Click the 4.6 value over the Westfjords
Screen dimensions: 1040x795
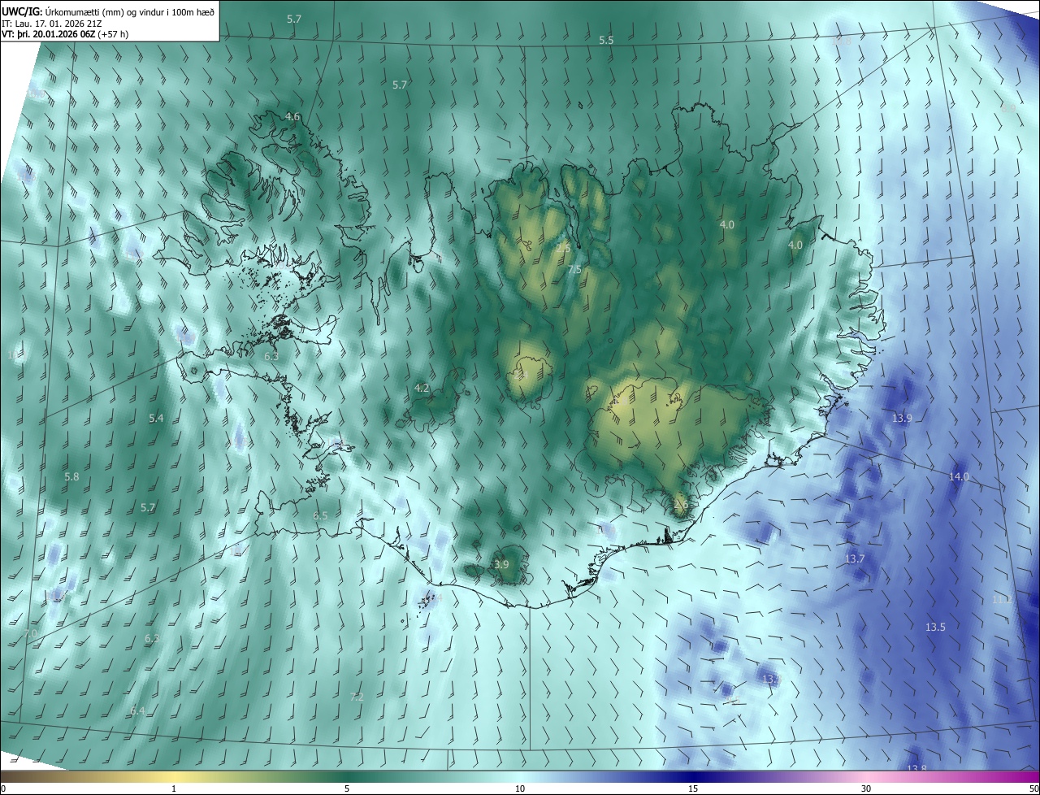point(292,117)
